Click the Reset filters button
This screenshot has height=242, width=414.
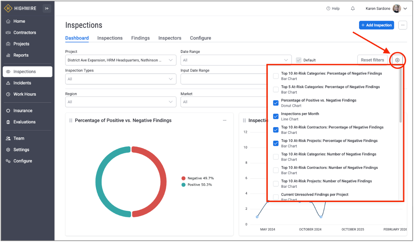point(372,60)
